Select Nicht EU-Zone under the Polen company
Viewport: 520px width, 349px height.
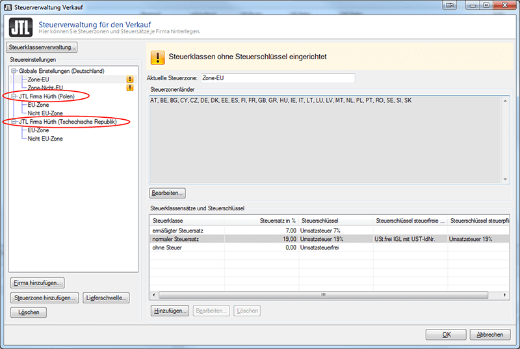45,113
